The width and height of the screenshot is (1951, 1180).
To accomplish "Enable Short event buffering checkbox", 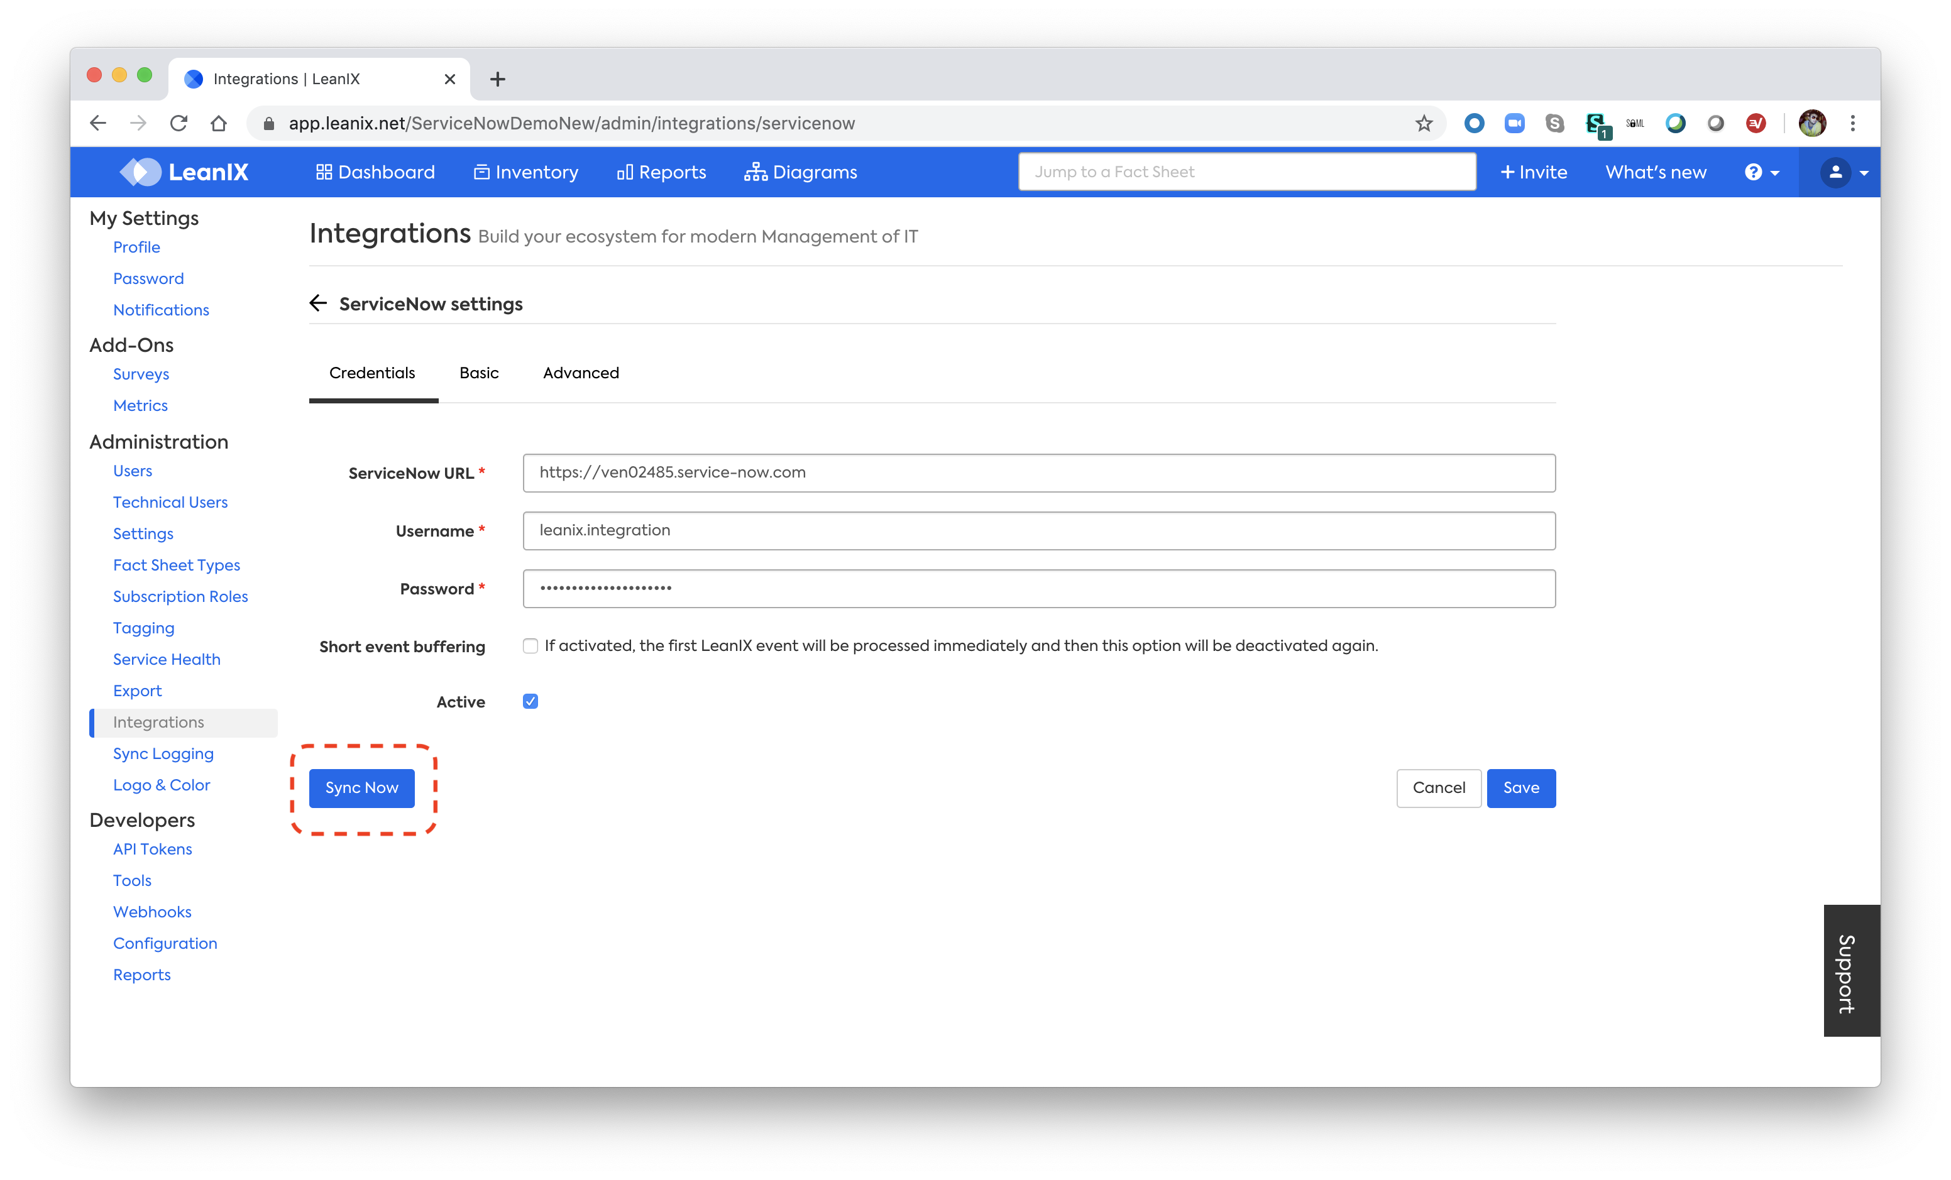I will [530, 646].
